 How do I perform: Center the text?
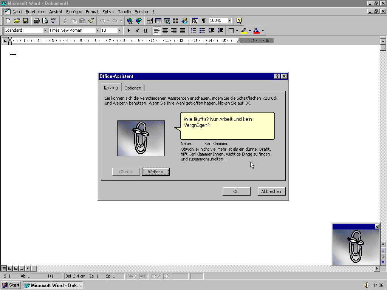click(x=165, y=30)
